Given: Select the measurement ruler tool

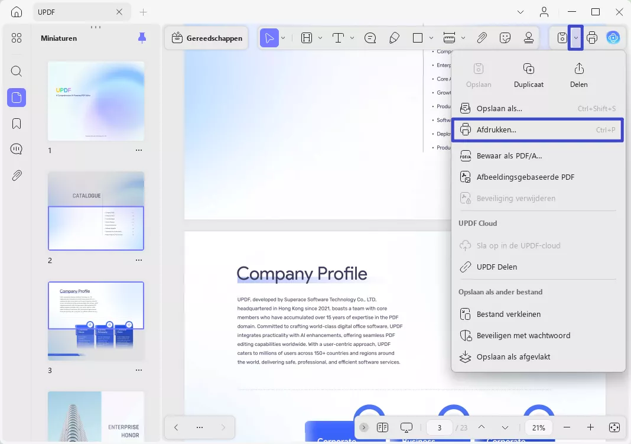Looking at the screenshot, I should click(449, 38).
